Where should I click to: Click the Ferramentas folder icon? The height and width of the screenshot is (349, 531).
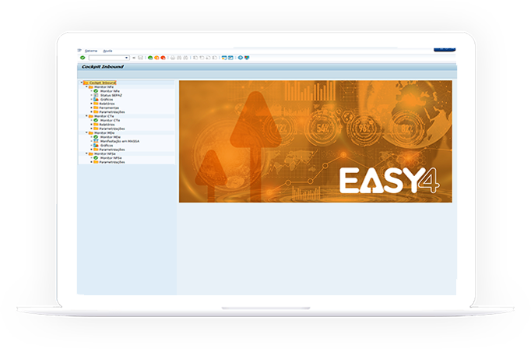pyautogui.click(x=96, y=108)
